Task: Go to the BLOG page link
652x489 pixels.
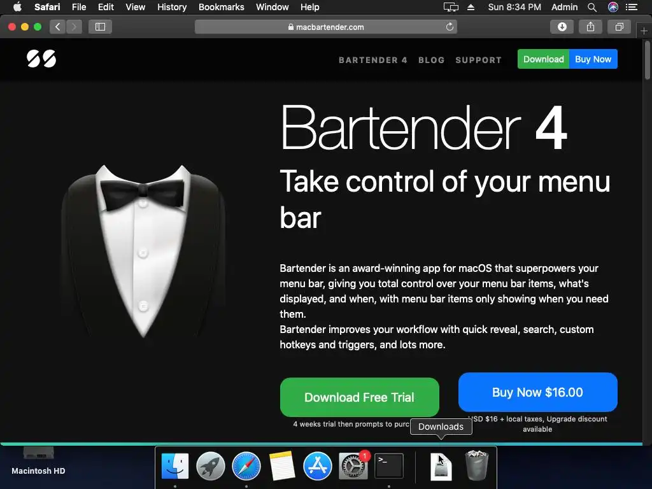Action: click(x=432, y=60)
